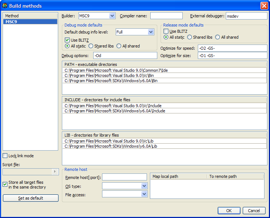Click the External debugger field
This screenshot has height=218, width=270.
(x=246, y=16)
